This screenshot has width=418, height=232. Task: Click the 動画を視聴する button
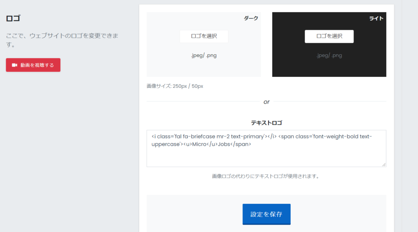33,65
